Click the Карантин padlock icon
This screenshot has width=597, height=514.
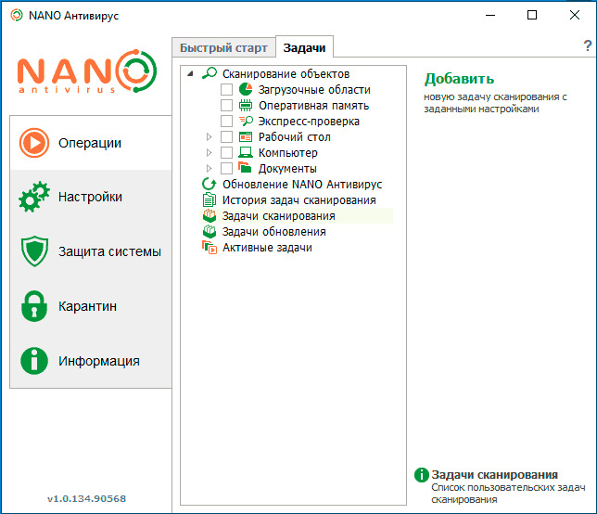pos(34,306)
